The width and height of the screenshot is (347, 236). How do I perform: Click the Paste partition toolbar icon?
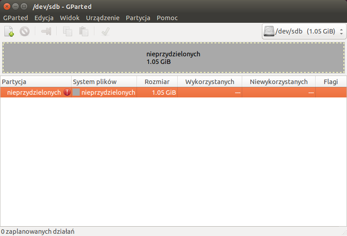pyautogui.click(x=84, y=31)
